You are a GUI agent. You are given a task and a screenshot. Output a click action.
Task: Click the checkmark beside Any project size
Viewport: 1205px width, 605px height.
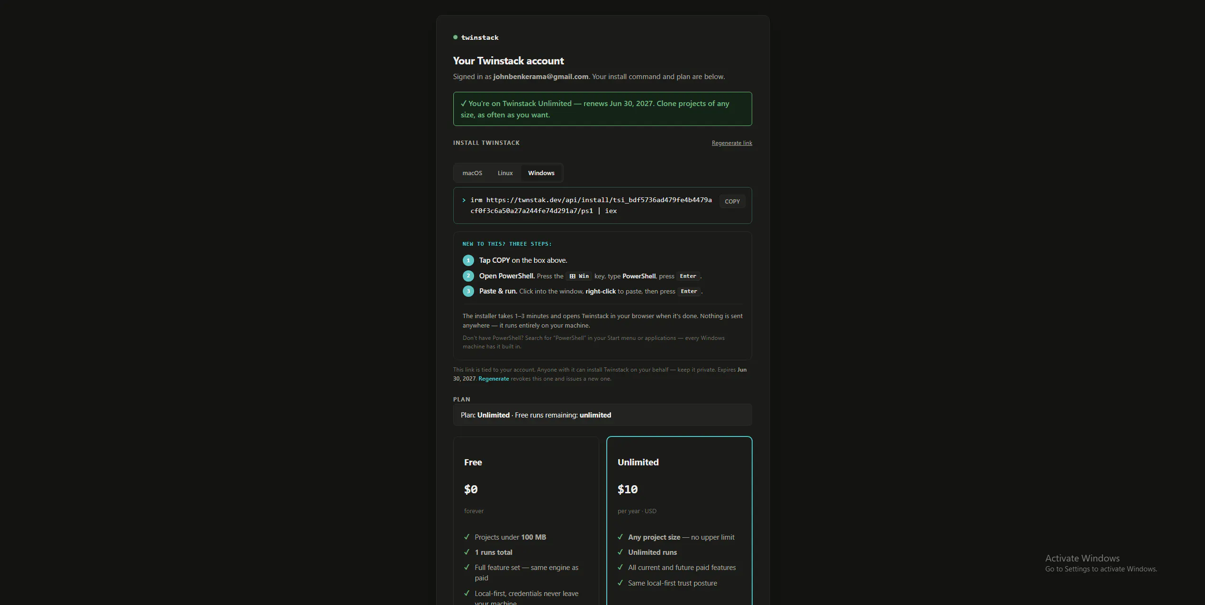(x=620, y=537)
